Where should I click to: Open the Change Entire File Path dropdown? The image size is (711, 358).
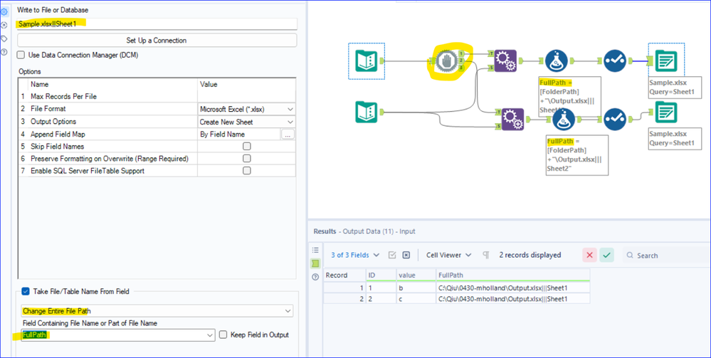coord(157,311)
